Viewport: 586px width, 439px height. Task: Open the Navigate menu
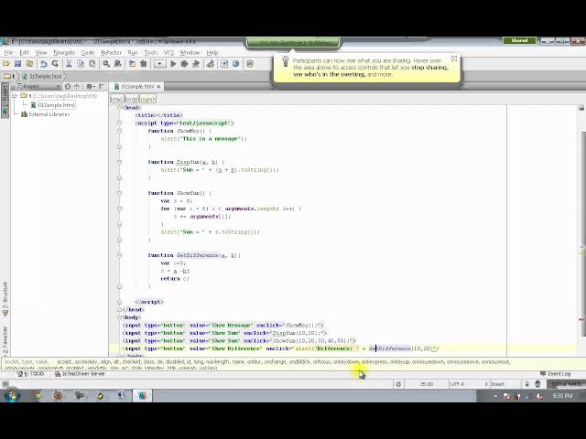64,53
